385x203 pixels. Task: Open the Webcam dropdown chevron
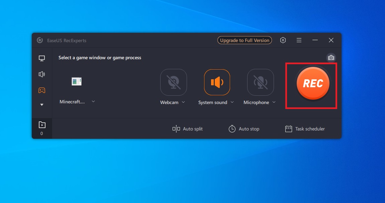pyautogui.click(x=183, y=102)
